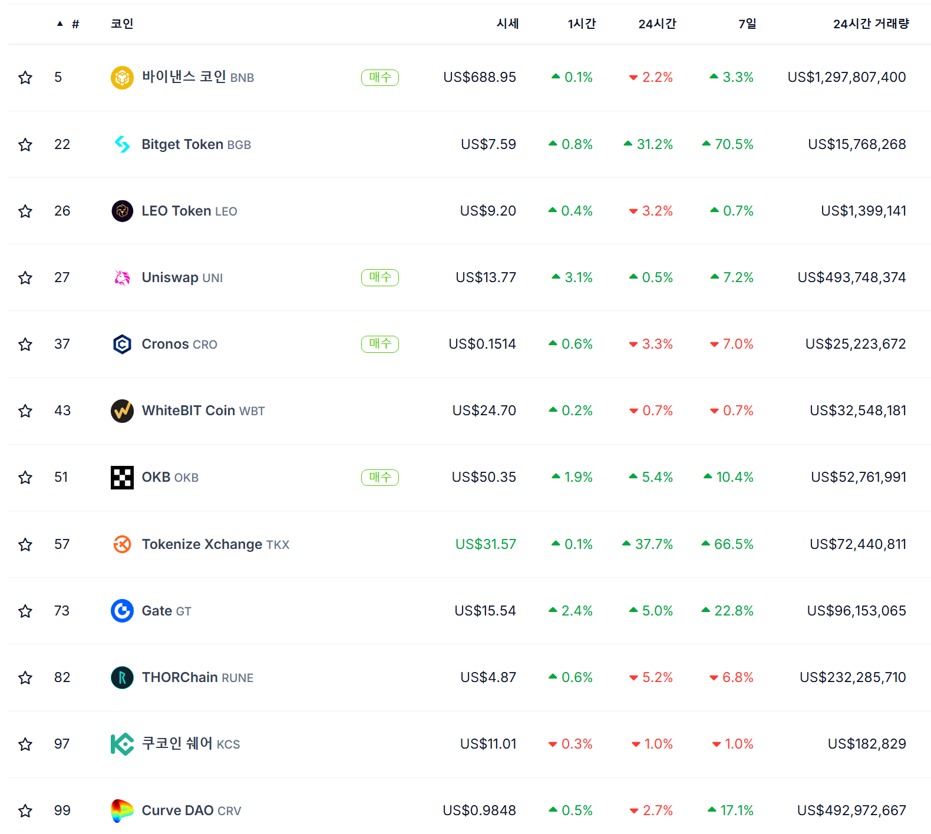
Task: Click the 매수 button for OKB
Action: click(380, 477)
